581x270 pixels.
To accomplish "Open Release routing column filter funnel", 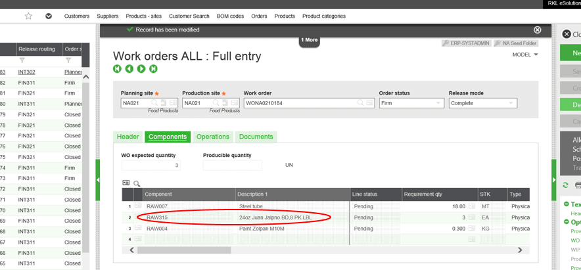I will [22, 60].
